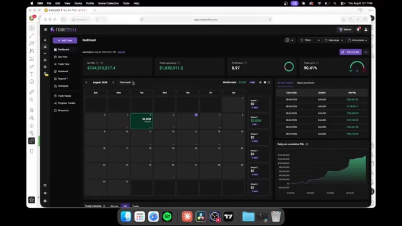Image resolution: width=402 pixels, height=226 pixels.
Task: Click the info icon beside Trade win %
Action: (x=317, y=63)
